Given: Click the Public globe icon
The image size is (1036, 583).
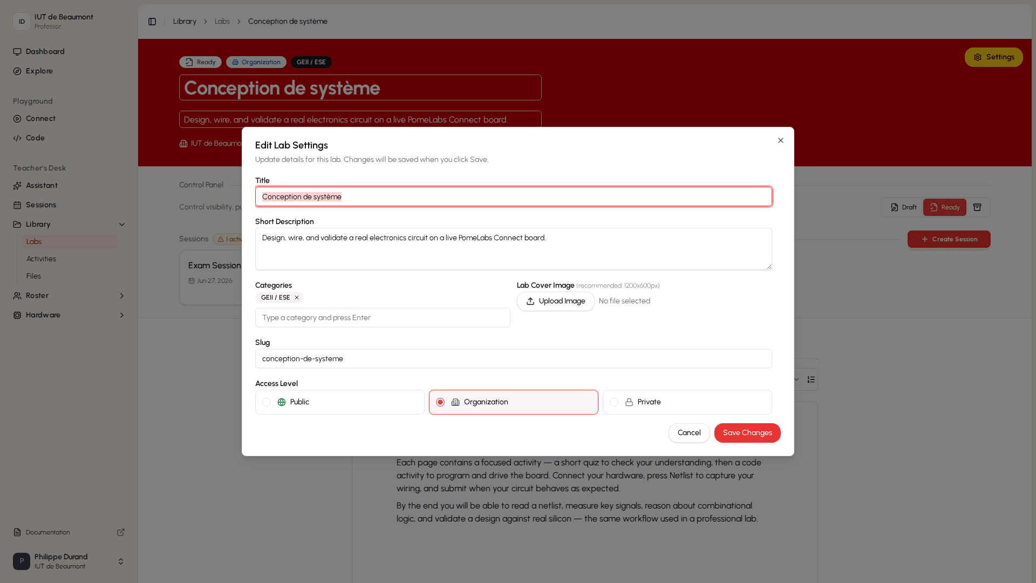Looking at the screenshot, I should pyautogui.click(x=282, y=402).
